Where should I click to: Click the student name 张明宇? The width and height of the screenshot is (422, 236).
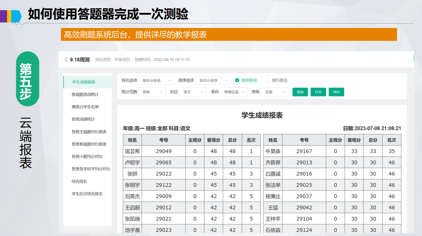click(x=132, y=185)
